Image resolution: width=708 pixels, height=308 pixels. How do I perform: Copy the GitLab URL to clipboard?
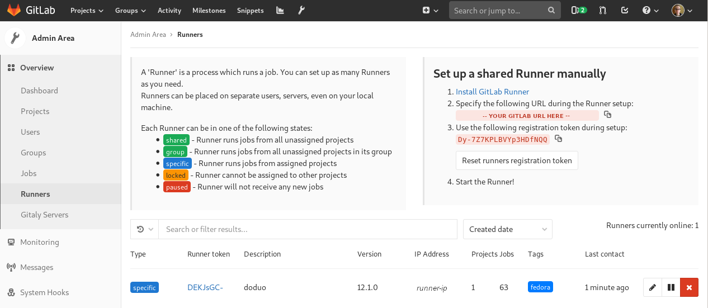click(607, 115)
